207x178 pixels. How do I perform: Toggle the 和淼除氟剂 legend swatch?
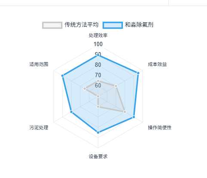[x=113, y=25]
